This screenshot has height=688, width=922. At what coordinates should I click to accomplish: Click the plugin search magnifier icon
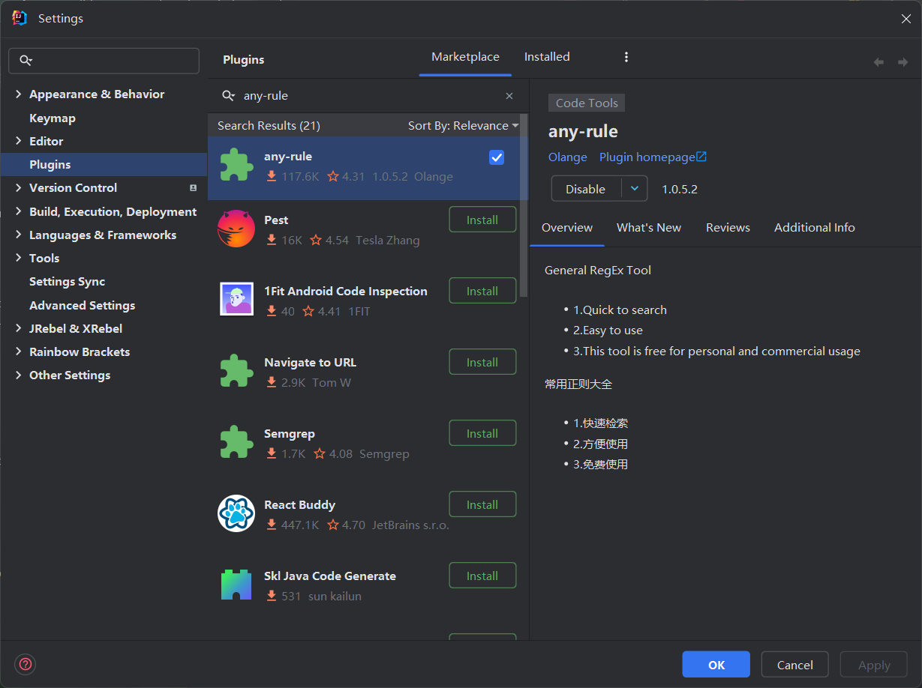tap(228, 96)
